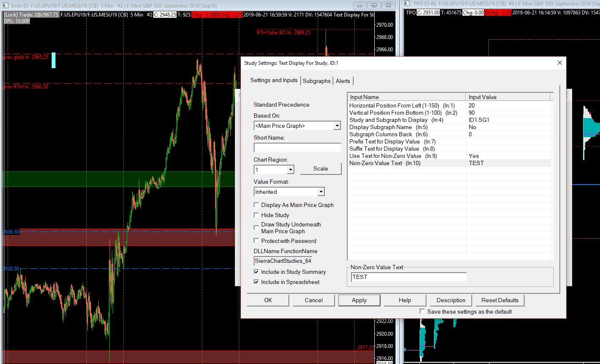
Task: Toggle Save these settings as the default
Action: [422, 312]
